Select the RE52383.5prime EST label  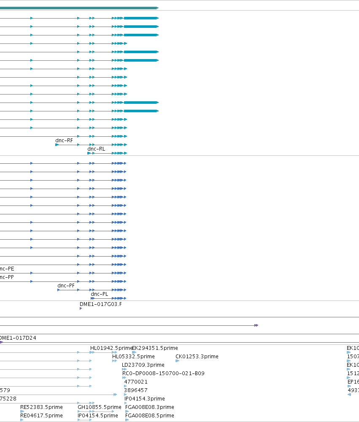[x=41, y=407]
